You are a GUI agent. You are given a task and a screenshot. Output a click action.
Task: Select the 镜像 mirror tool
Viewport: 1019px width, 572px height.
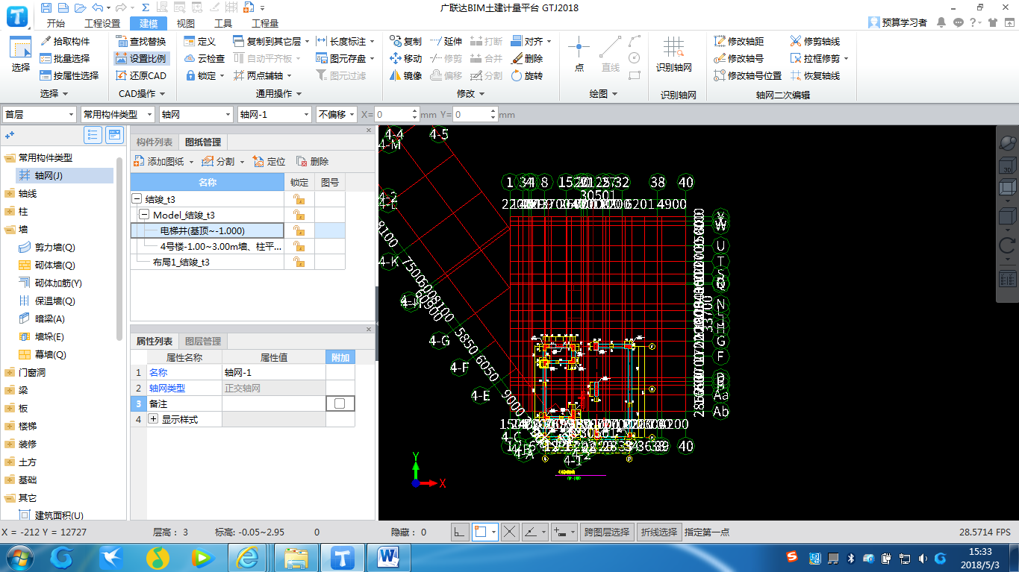click(x=405, y=75)
